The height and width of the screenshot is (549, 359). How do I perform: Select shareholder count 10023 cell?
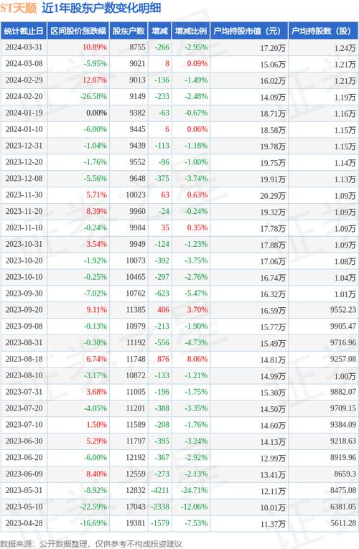point(136,195)
